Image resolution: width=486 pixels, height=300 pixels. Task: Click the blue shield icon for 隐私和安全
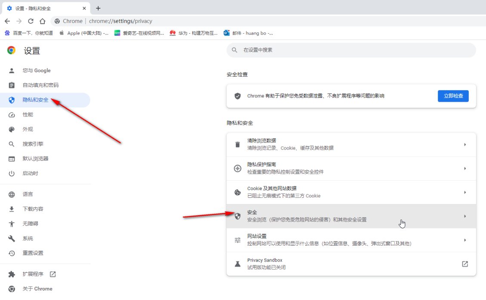(x=12, y=100)
